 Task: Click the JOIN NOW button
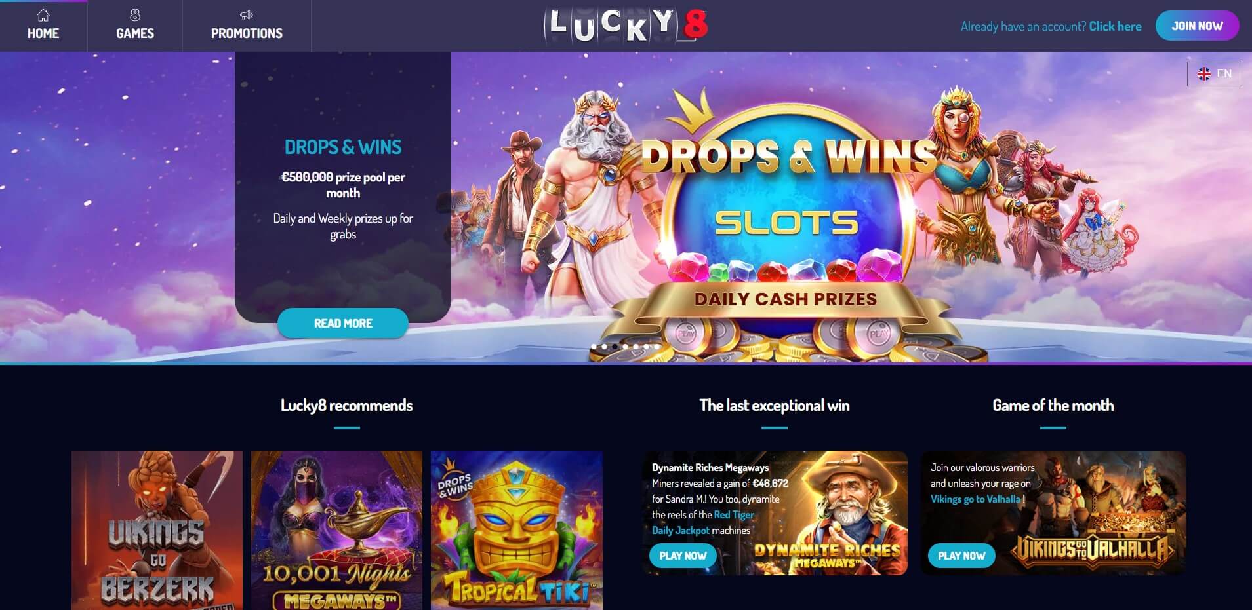[x=1197, y=26]
